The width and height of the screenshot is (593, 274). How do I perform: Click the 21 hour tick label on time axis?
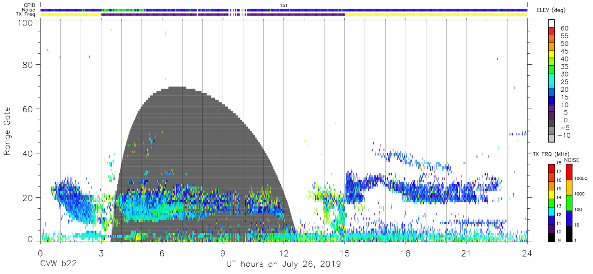(x=466, y=253)
